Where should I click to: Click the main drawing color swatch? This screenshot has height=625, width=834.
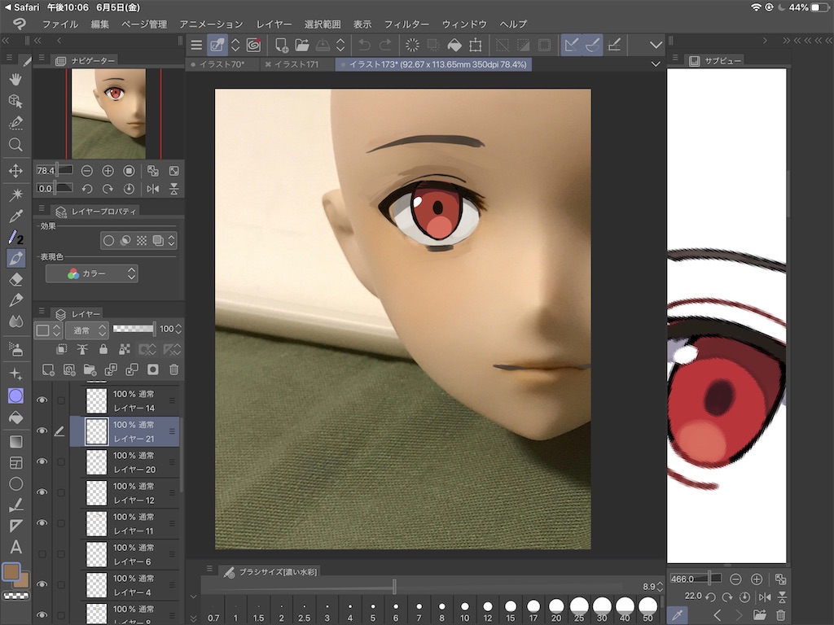point(11,572)
